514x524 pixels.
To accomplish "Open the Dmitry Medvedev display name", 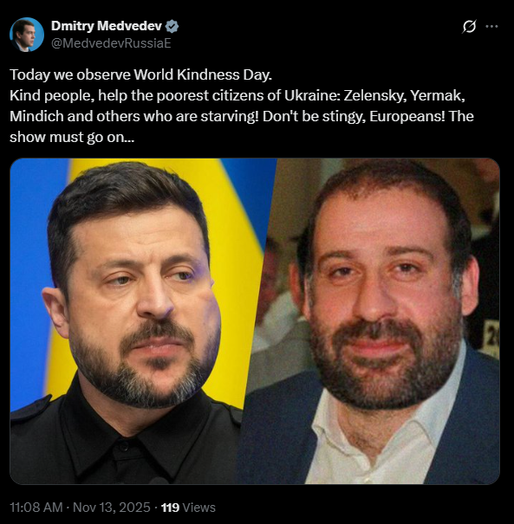I will (107, 26).
